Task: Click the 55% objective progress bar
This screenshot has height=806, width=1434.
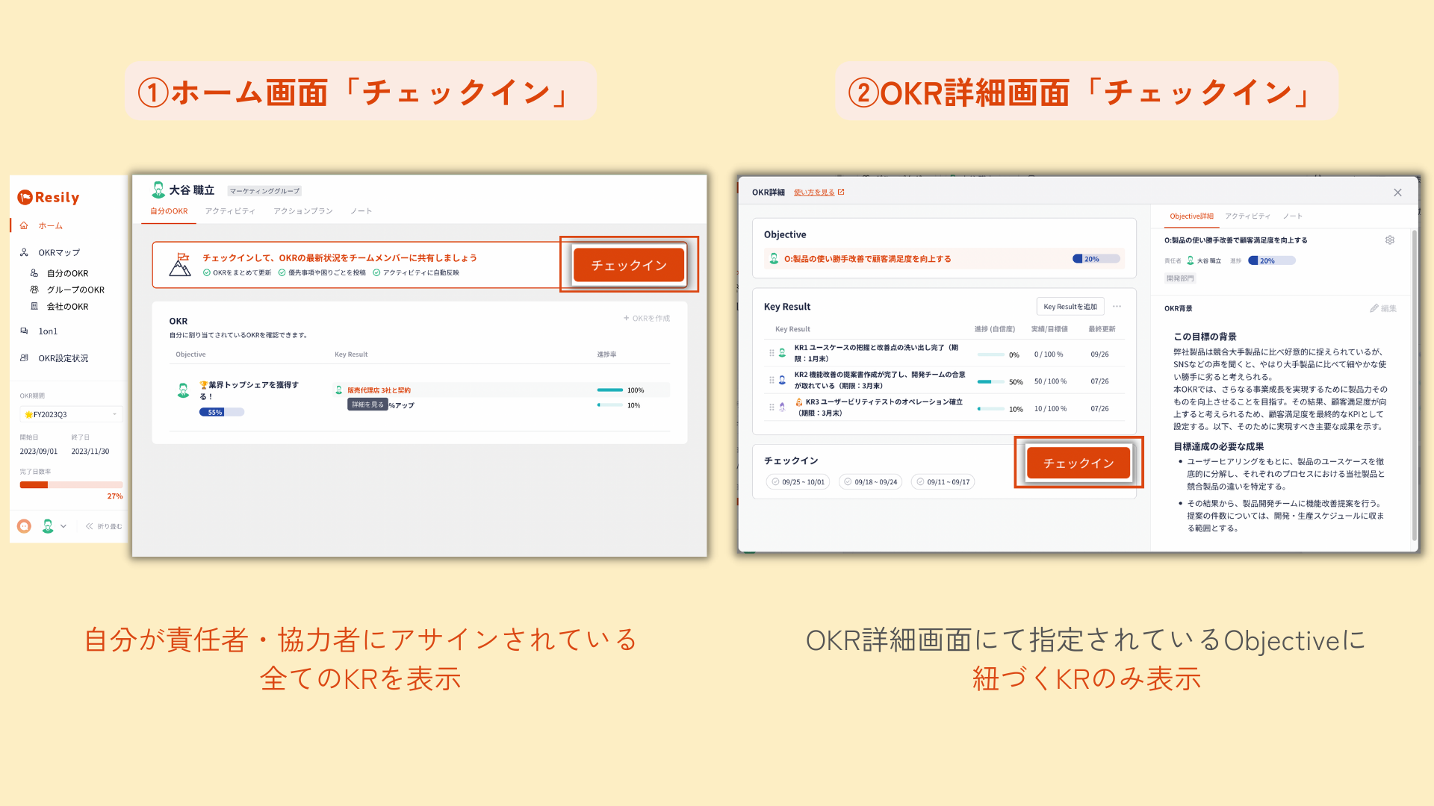Action: pos(222,412)
